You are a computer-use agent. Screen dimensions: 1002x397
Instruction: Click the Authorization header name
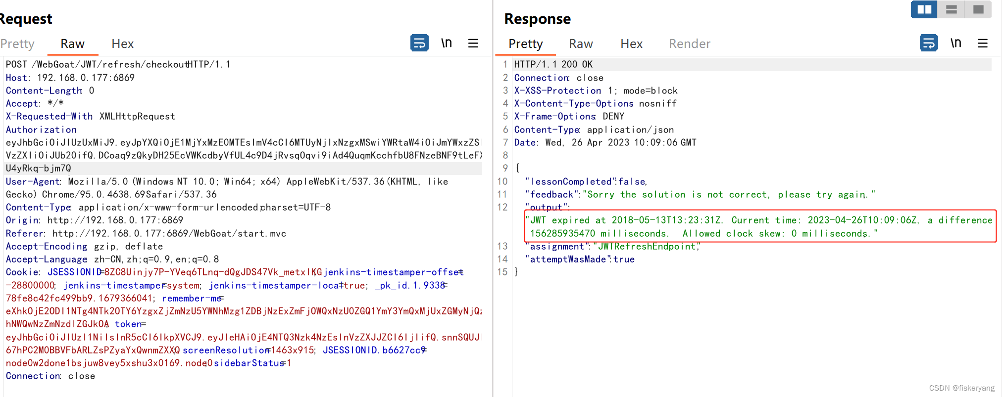point(41,130)
